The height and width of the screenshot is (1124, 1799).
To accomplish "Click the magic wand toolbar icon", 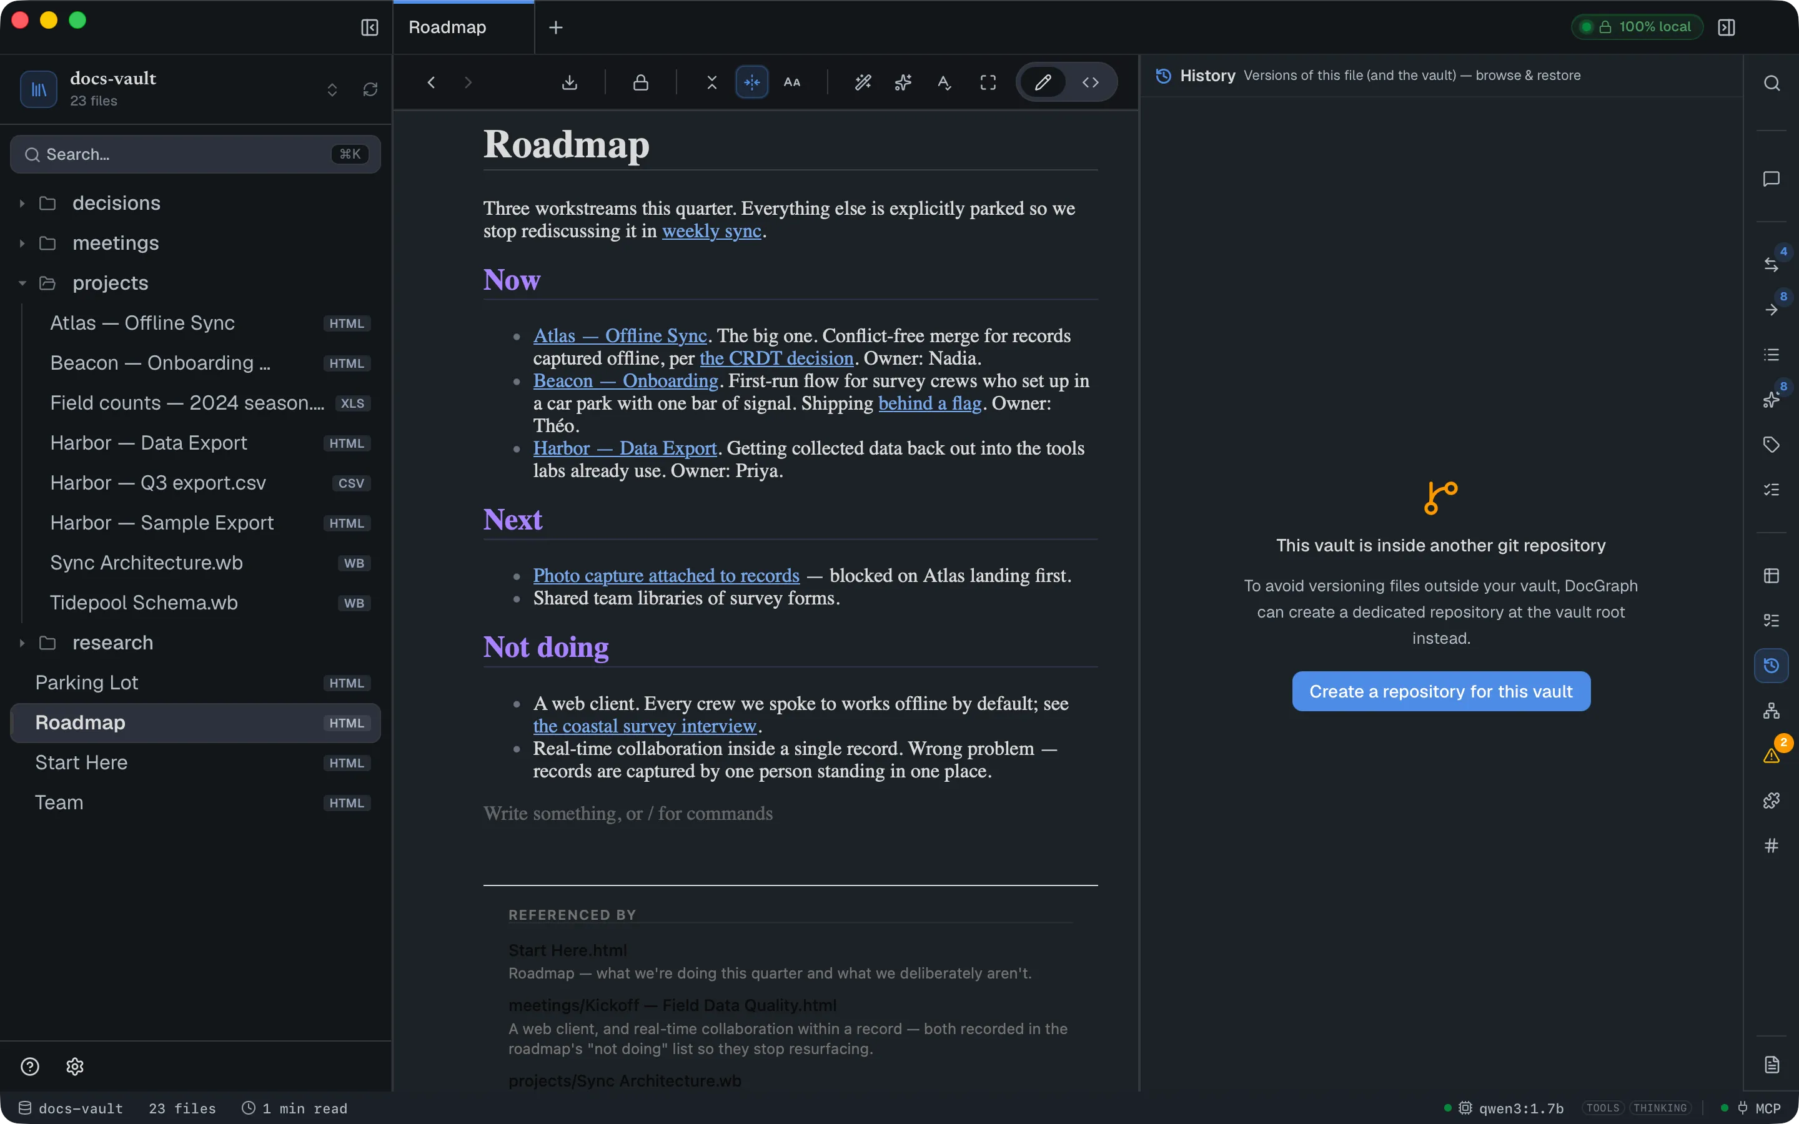I will (863, 82).
